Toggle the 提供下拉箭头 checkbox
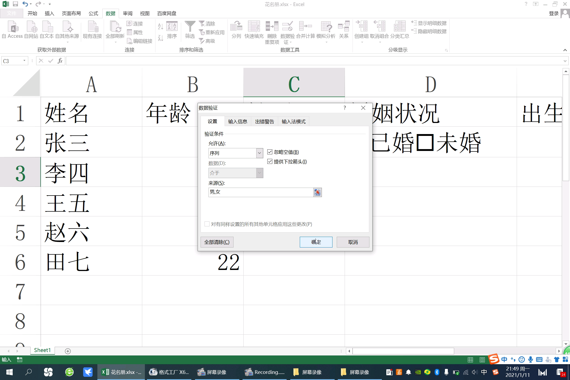This screenshot has height=380, width=570. coord(270,161)
